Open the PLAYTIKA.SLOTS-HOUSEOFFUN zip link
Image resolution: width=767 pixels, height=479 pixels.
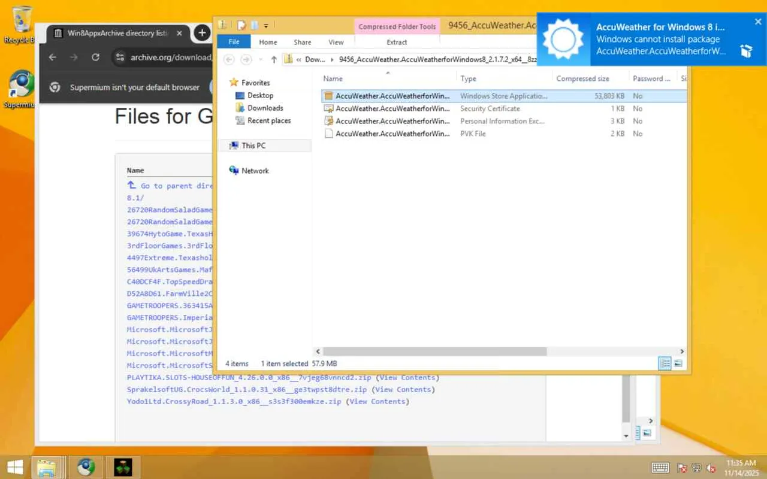[x=249, y=377]
